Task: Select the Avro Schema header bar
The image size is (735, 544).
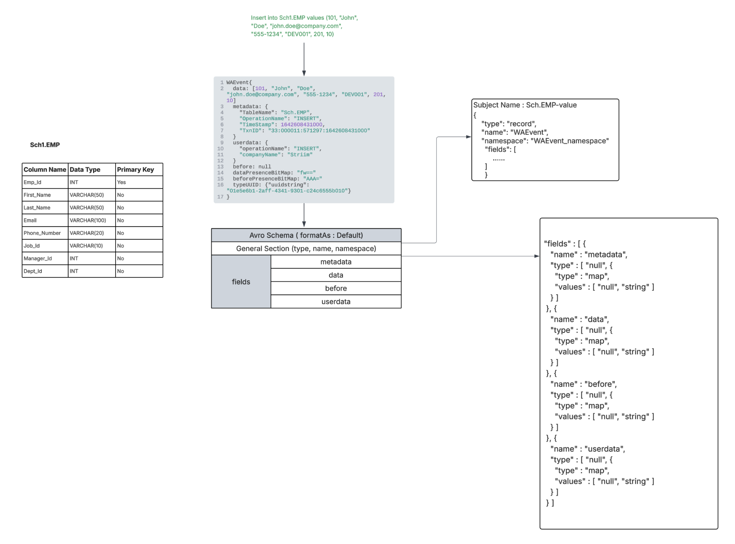Action: [306, 235]
